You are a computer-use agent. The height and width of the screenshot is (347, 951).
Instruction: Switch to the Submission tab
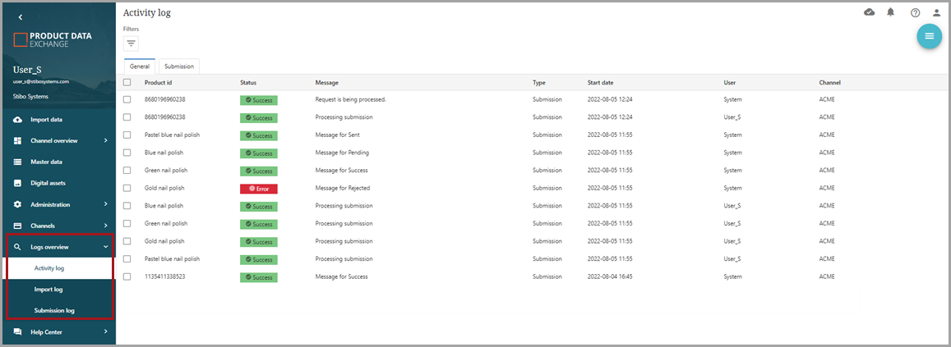pyautogui.click(x=178, y=66)
